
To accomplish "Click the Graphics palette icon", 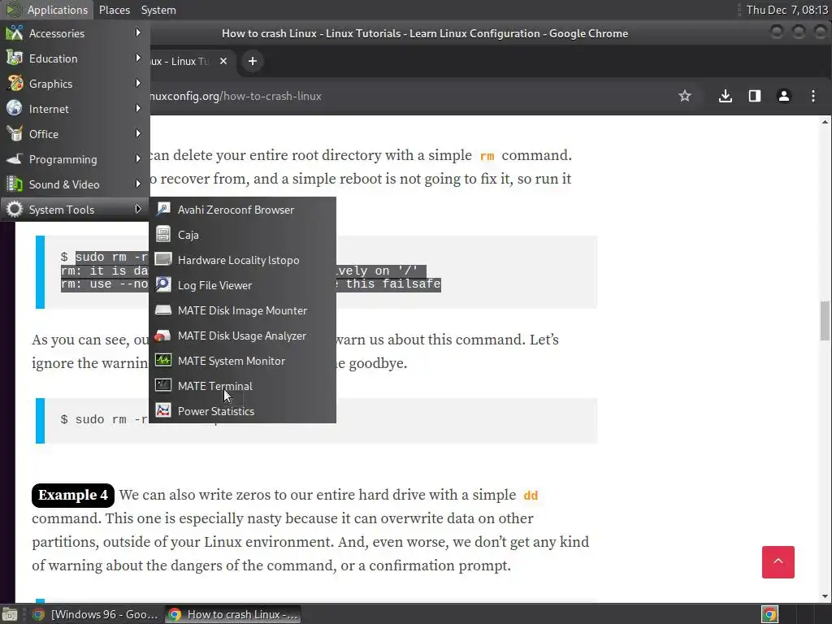I will (x=15, y=84).
